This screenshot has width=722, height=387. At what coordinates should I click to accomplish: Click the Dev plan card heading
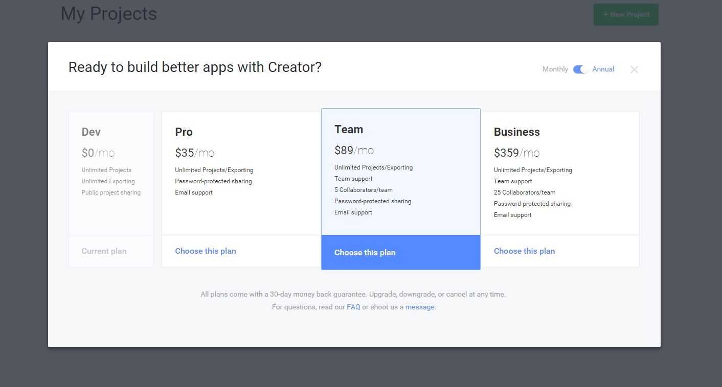91,132
